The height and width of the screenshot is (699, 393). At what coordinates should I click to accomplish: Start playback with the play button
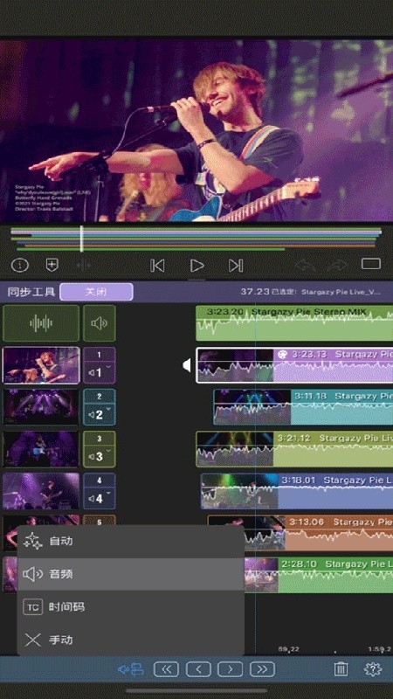click(196, 266)
